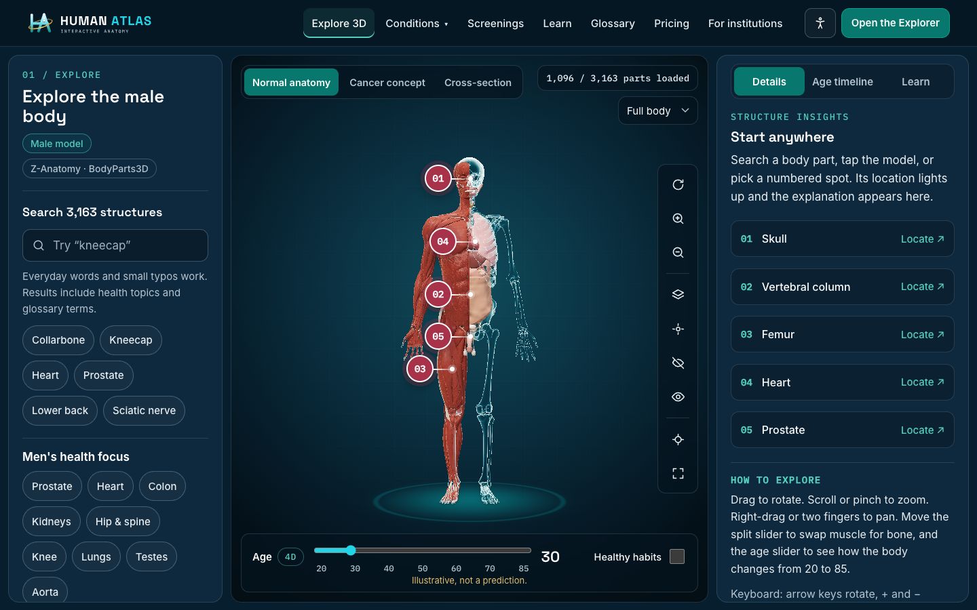Adjust the age slider track
977x610 pixels.
point(422,550)
